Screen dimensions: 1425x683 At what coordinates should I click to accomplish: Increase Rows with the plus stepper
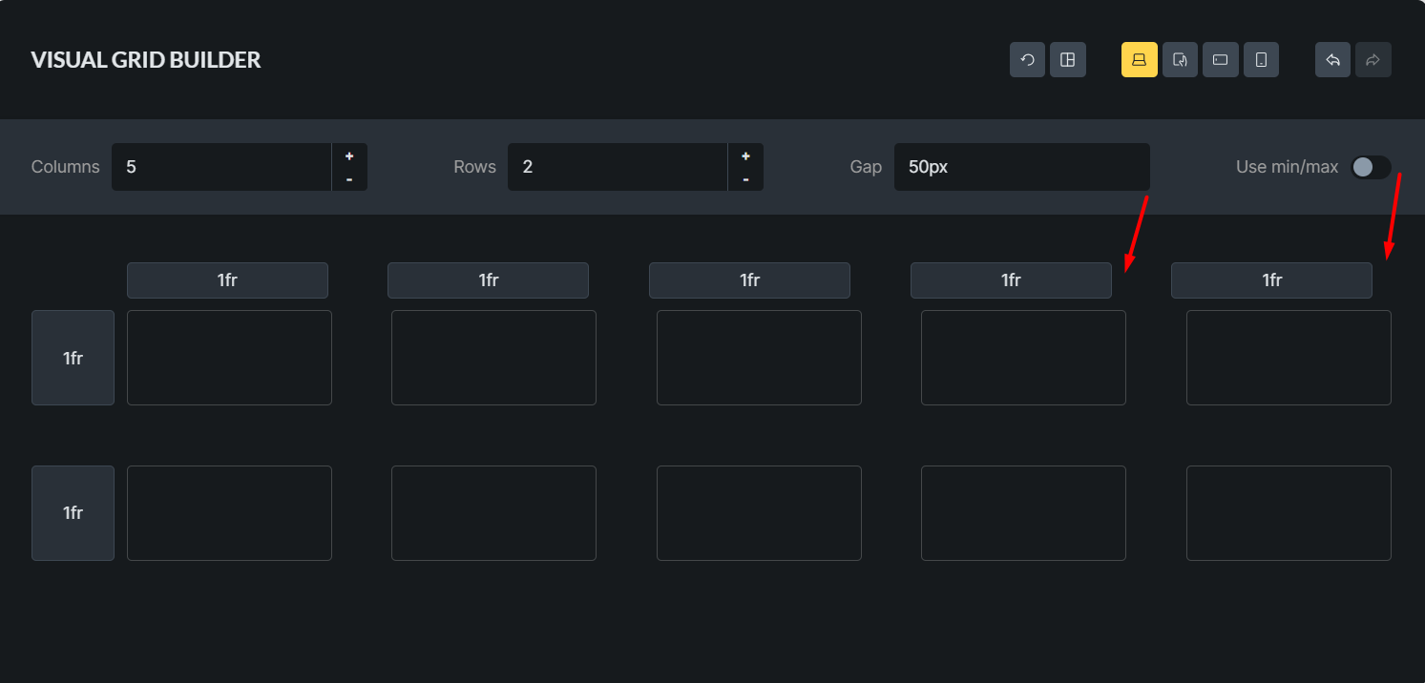745,155
